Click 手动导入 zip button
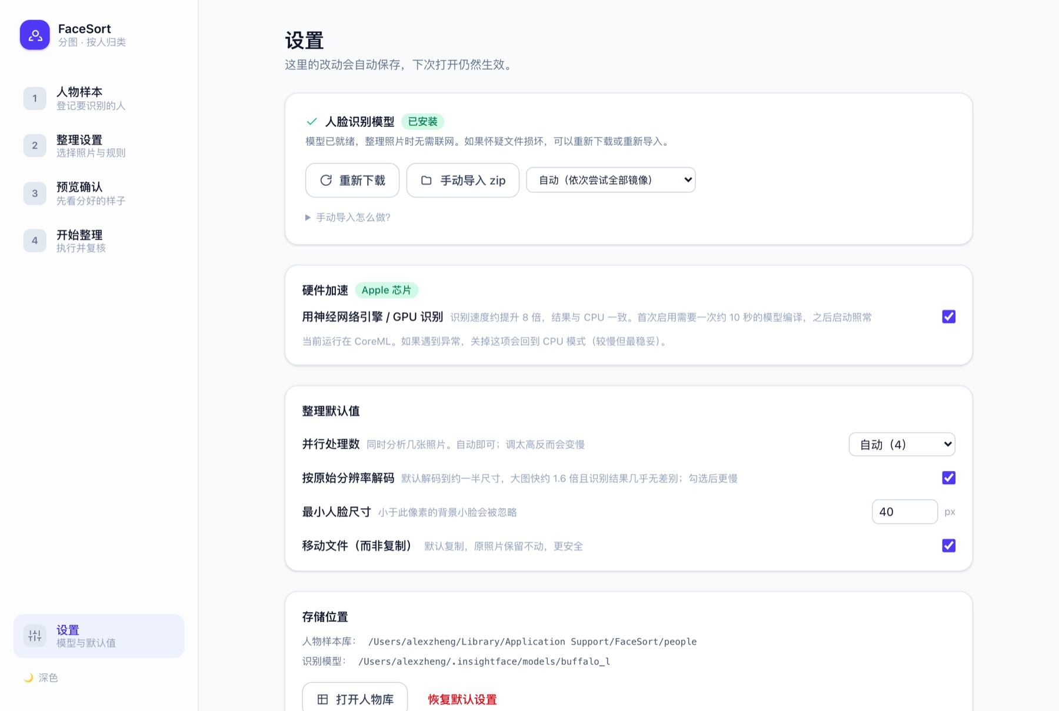 (x=463, y=180)
